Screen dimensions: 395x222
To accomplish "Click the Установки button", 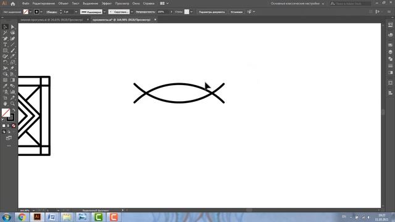I will 236,12.
